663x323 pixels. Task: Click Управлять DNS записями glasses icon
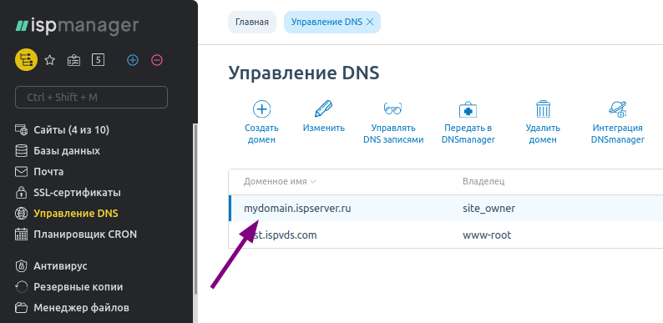point(393,109)
